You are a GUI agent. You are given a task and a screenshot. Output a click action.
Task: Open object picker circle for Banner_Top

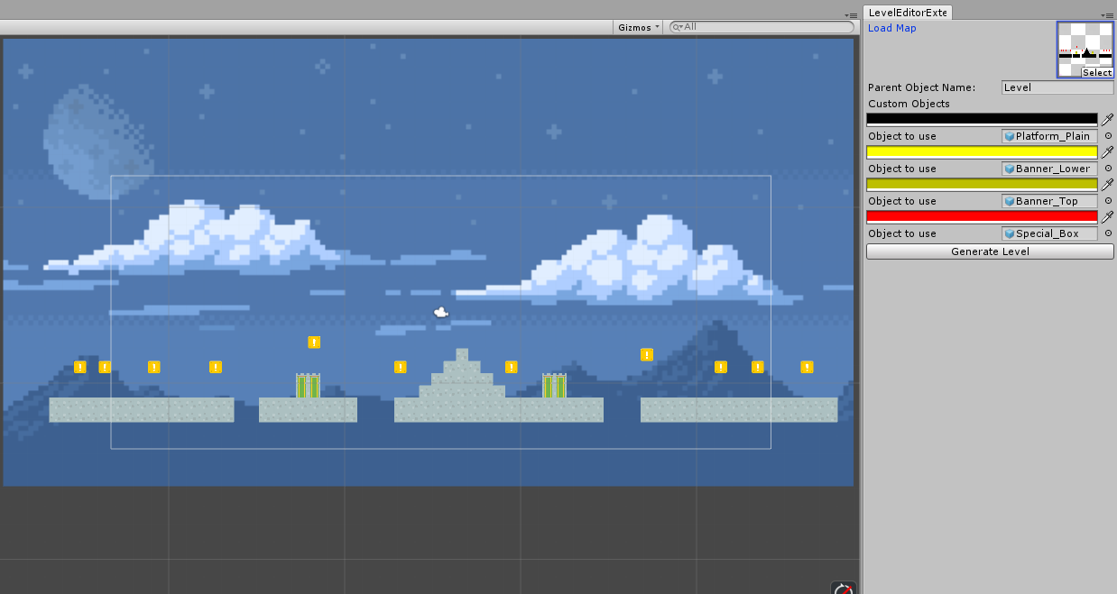click(1108, 201)
